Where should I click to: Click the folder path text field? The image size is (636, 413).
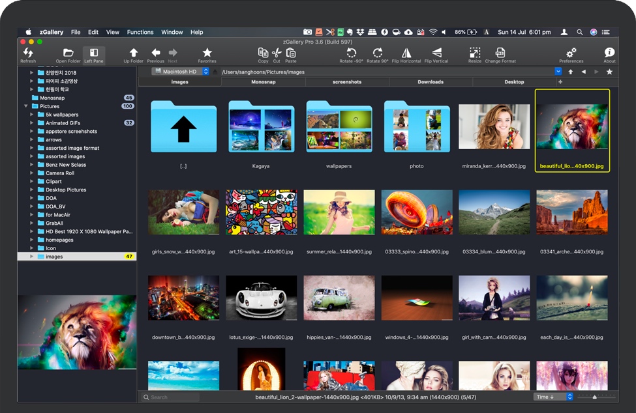(x=387, y=72)
